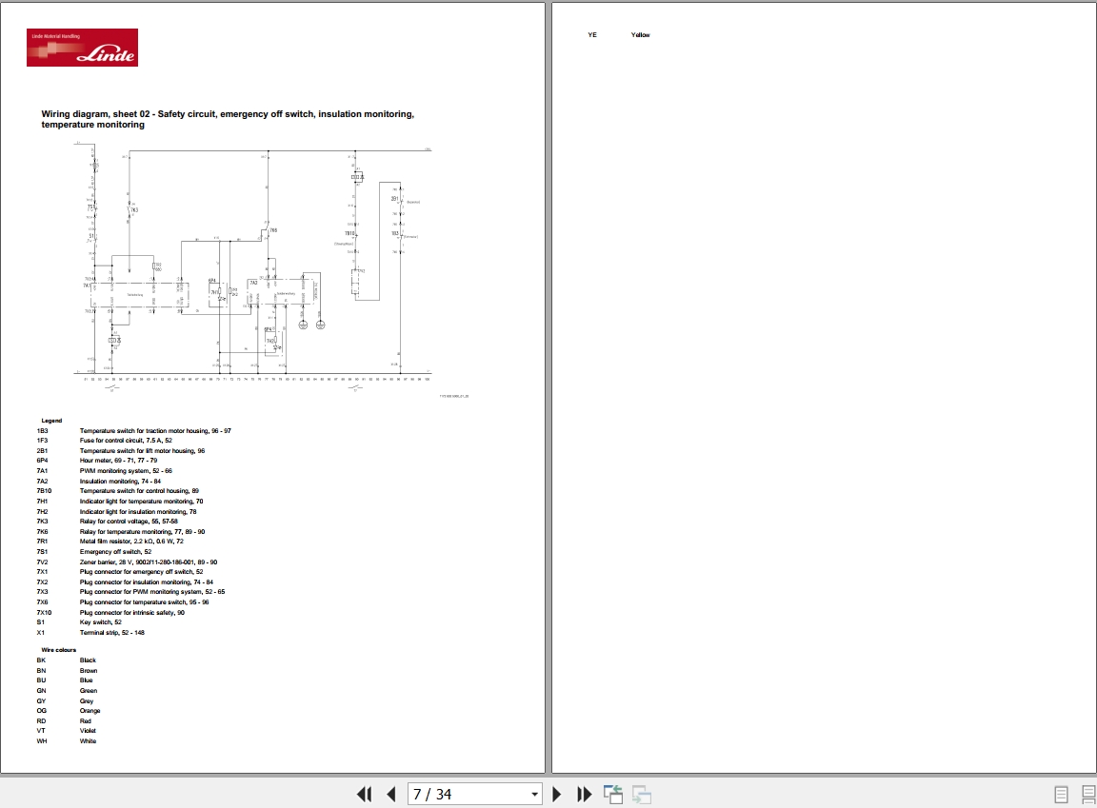Screen dimensions: 1097x808
Task: Click the previous view navigation icon
Action: pyautogui.click(x=613, y=794)
